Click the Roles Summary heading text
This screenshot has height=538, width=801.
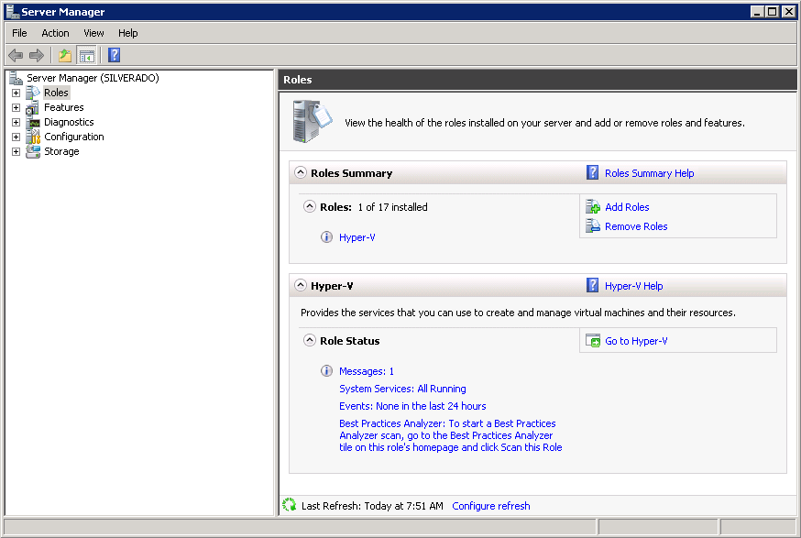point(351,173)
